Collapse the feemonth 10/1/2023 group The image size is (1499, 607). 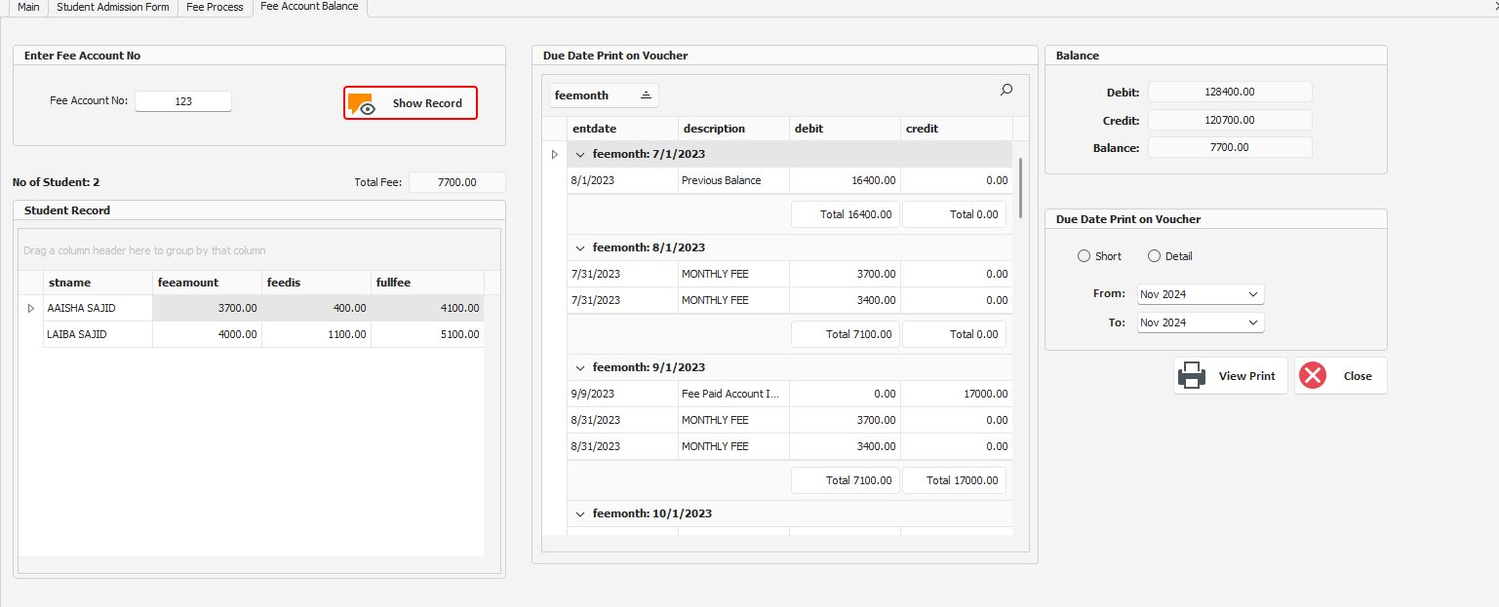tap(580, 513)
